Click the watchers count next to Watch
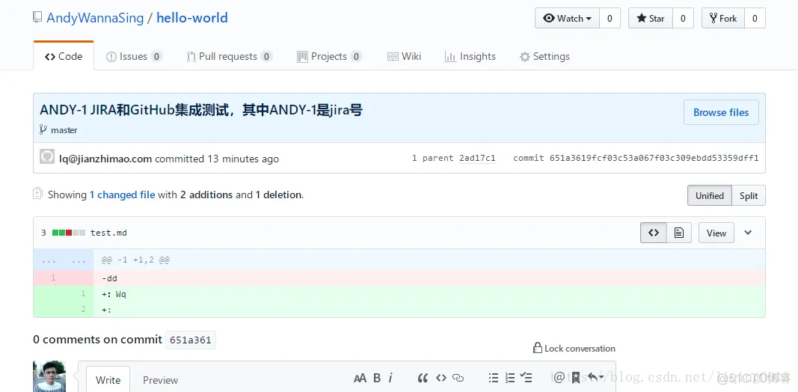The image size is (798, 392). (610, 18)
